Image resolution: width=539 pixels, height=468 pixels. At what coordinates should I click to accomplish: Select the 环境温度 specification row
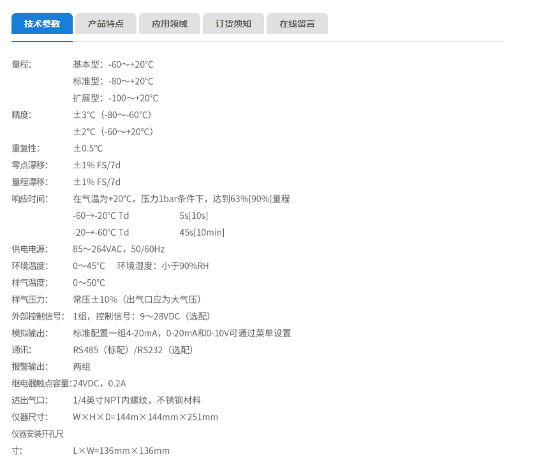(x=27, y=265)
